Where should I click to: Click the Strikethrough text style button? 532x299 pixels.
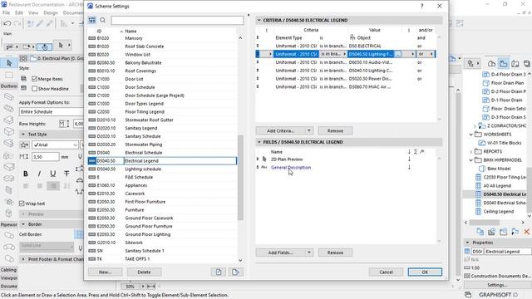[x=66, y=174]
